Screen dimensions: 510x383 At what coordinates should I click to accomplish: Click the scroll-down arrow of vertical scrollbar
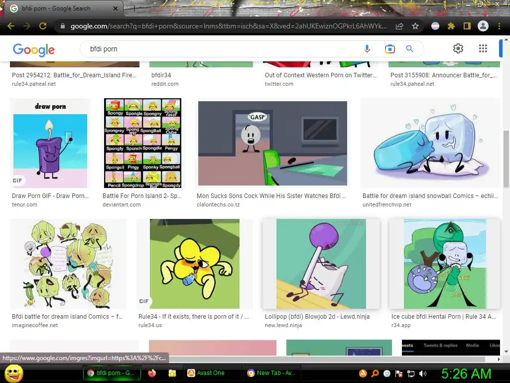[506, 352]
